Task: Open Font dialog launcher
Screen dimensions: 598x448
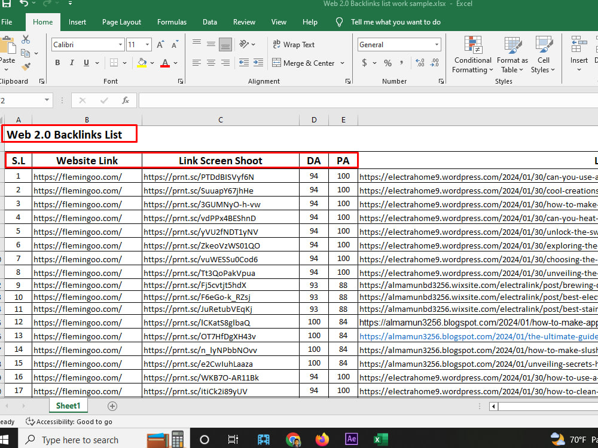Action: 181,81
